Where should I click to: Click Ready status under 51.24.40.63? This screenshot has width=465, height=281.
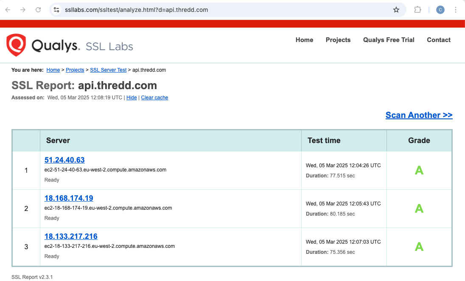(52, 180)
